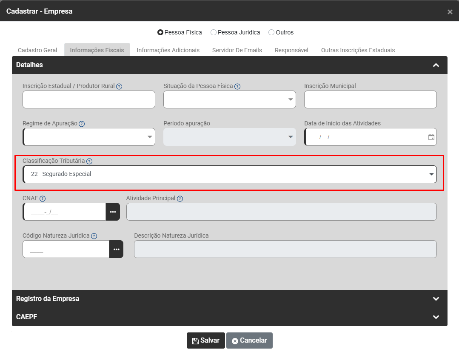Open the Regime de Apuração dropdown
Screen dimensions: 459x349
pyautogui.click(x=89, y=137)
